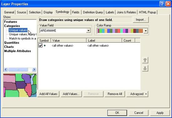The height and width of the screenshot is (118, 172).
Task: Open the Advanced dropdown button
Action: coord(137,94)
